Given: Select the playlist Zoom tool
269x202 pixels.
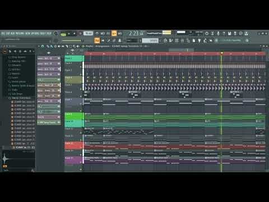Looking at the screenshot, I should pyautogui.click(x=75, y=46).
